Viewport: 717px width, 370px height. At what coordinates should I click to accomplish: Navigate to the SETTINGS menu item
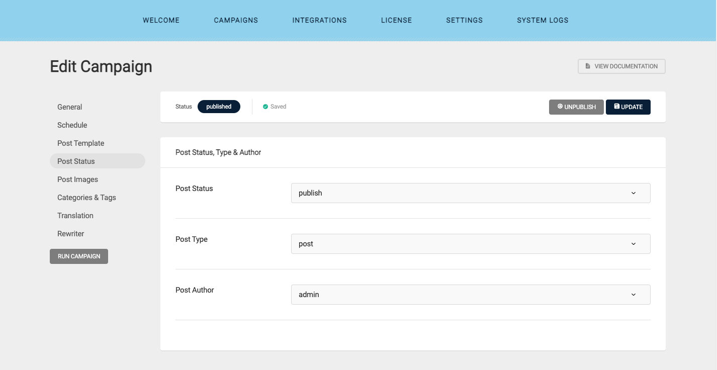click(x=464, y=20)
